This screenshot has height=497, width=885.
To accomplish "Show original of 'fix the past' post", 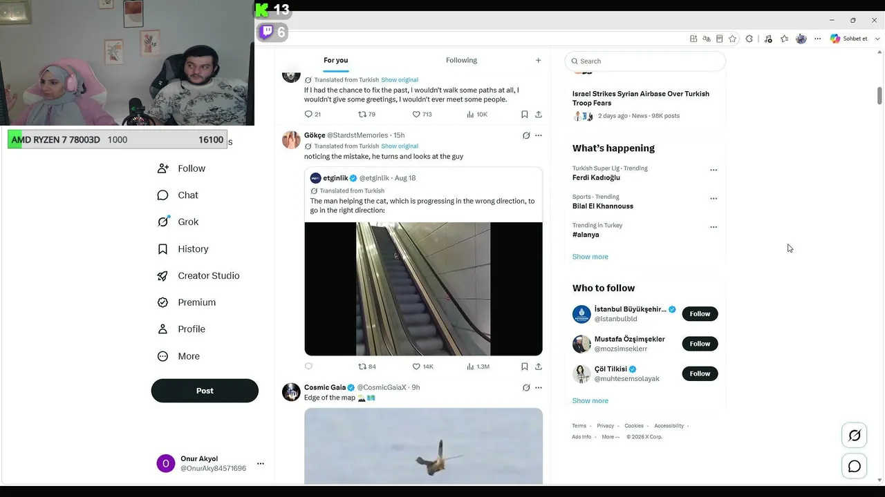I will [x=400, y=80].
